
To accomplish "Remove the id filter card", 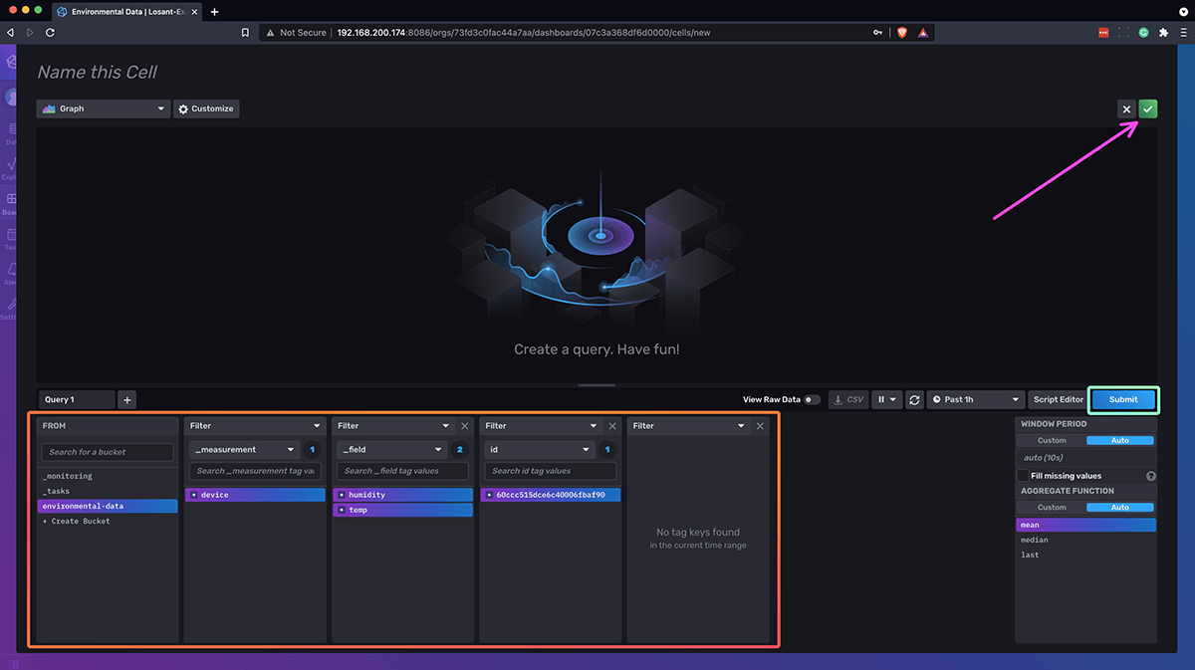I will tap(611, 426).
